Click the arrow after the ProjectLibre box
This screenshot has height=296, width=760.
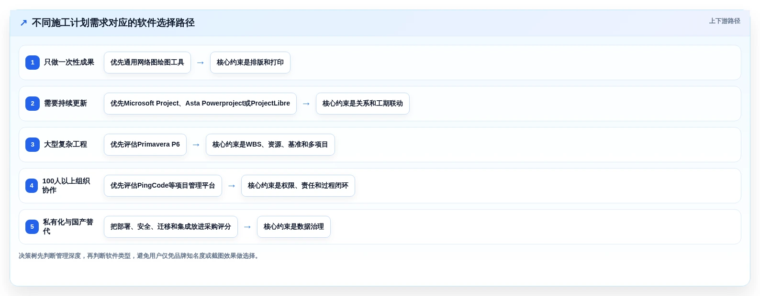coord(306,104)
